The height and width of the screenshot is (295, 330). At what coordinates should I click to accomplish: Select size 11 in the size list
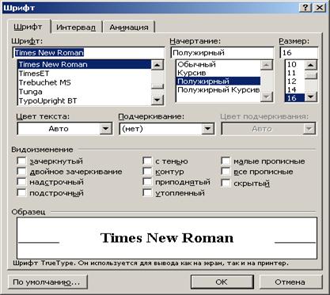click(x=294, y=73)
